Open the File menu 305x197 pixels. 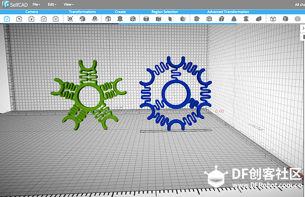pos(37,4)
